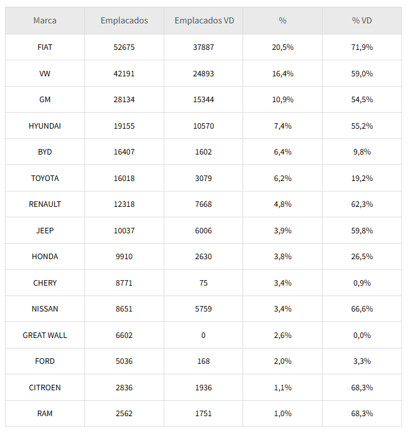Image resolution: width=410 pixels, height=434 pixels.
Task: Click the FIAT brand cell
Action: (45, 47)
